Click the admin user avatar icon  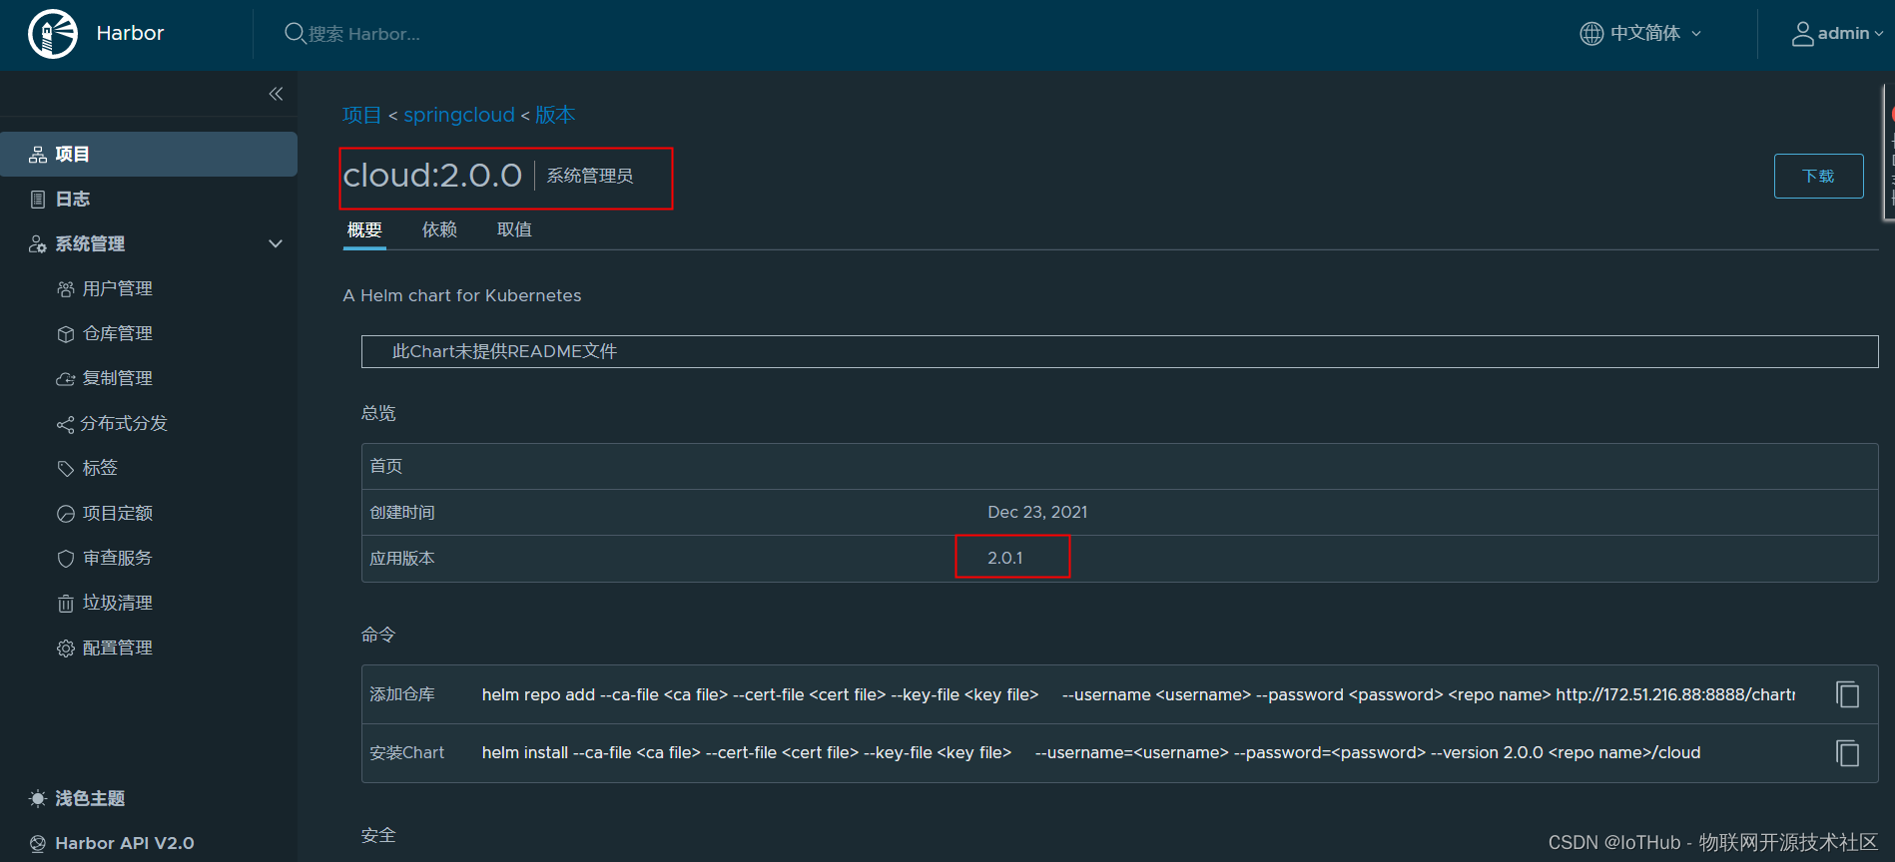(1802, 34)
